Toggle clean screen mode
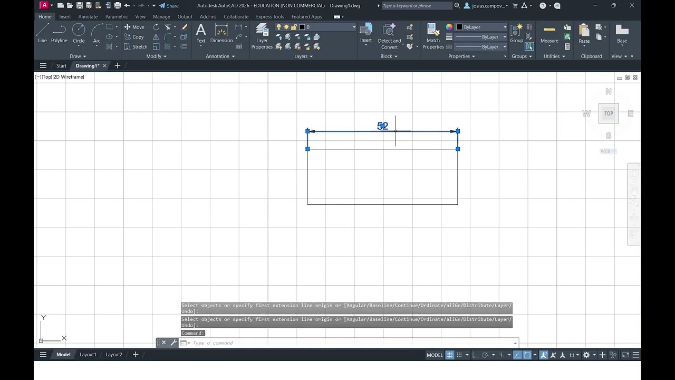The height and width of the screenshot is (380, 675). (x=625, y=355)
